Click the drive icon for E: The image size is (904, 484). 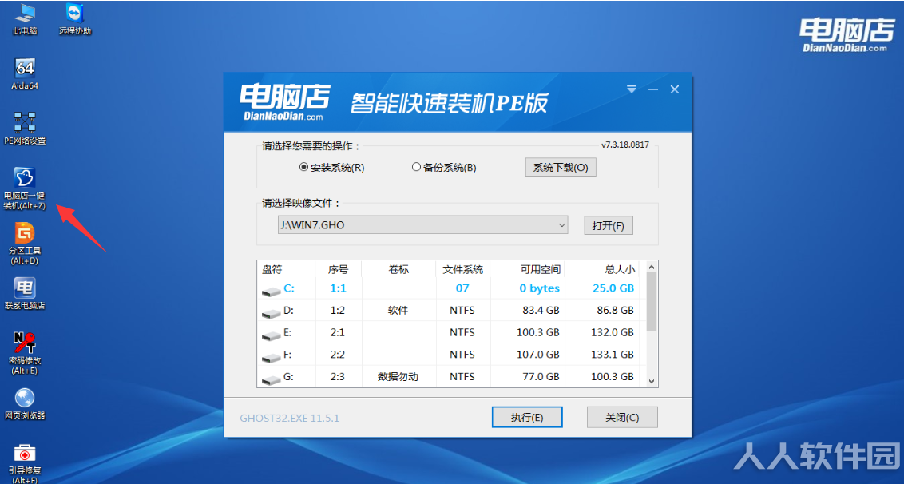[x=271, y=335]
